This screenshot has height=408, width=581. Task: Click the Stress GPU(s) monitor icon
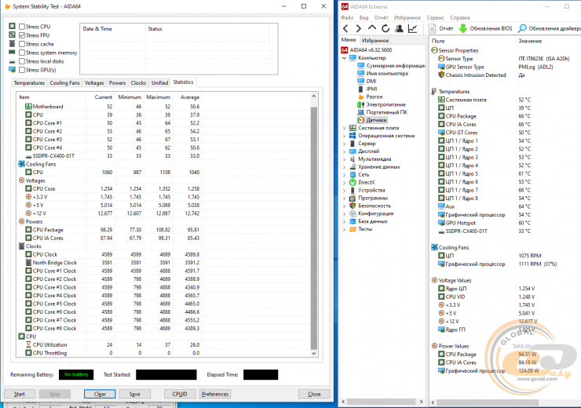tap(13, 70)
